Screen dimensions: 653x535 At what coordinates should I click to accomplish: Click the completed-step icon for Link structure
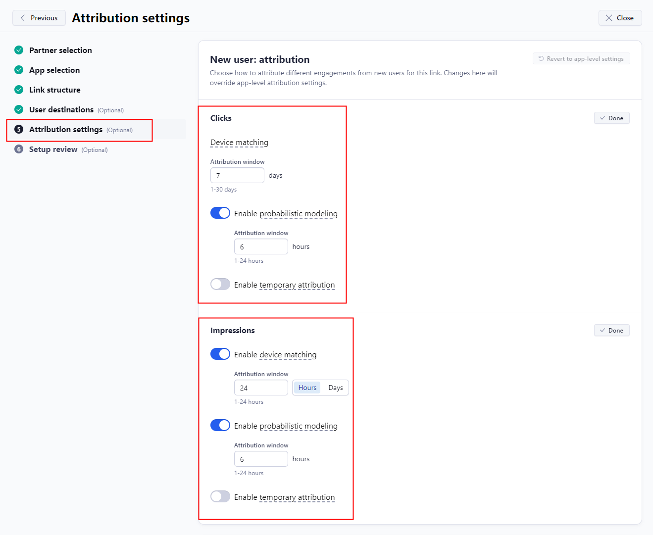(18, 90)
